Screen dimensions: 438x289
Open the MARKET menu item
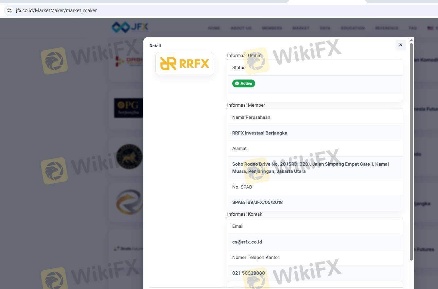tap(301, 28)
